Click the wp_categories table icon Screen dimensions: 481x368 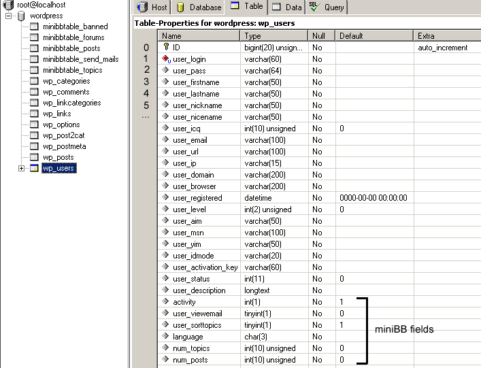34,81
